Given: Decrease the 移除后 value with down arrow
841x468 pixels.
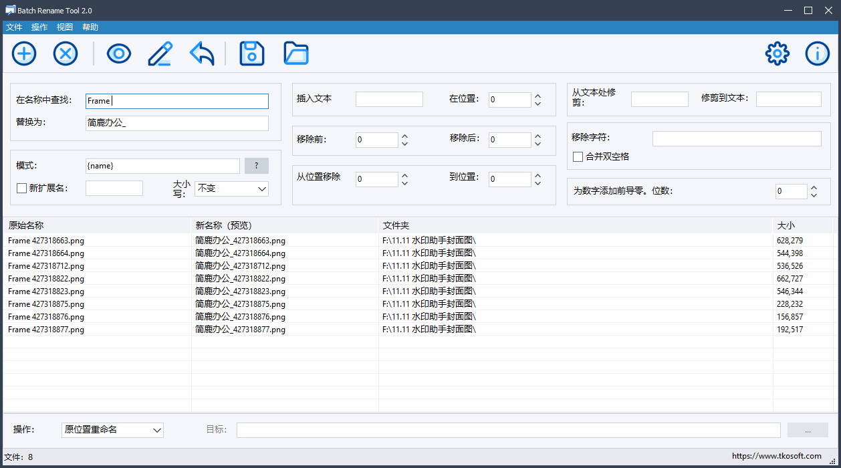Looking at the screenshot, I should pyautogui.click(x=537, y=144).
